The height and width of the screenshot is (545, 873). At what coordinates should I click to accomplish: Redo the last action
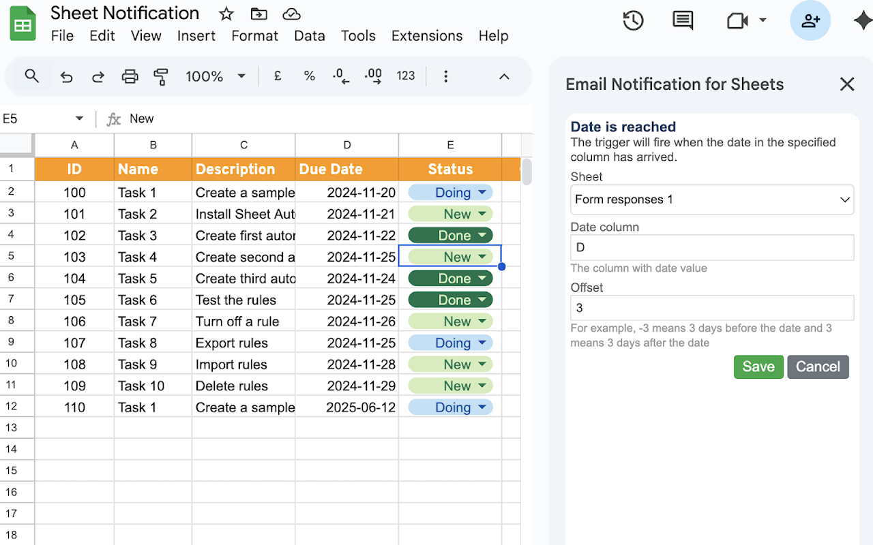coord(98,76)
